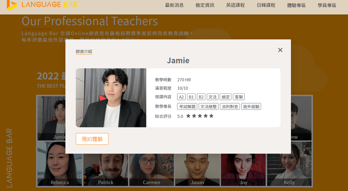Open the 最新消息 menu item
348x191 pixels.
pos(174,5)
